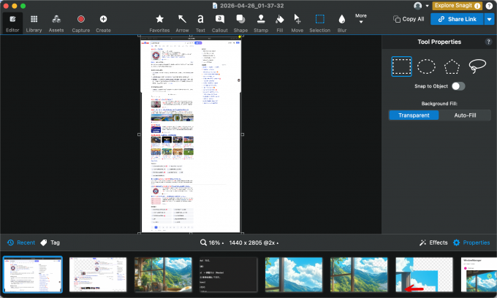Select the Favorites star tool
Screen dimensions: 497x298
[159, 23]
